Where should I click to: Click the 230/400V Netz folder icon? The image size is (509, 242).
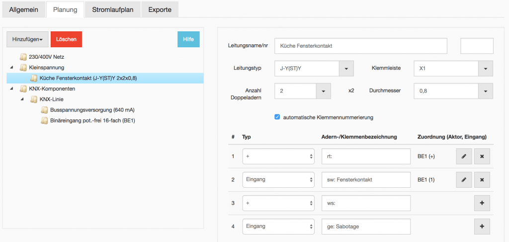(x=23, y=57)
